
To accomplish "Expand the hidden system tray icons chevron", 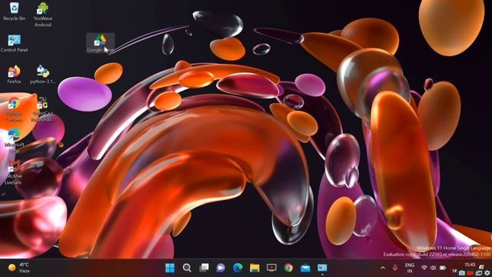I will click(383, 268).
